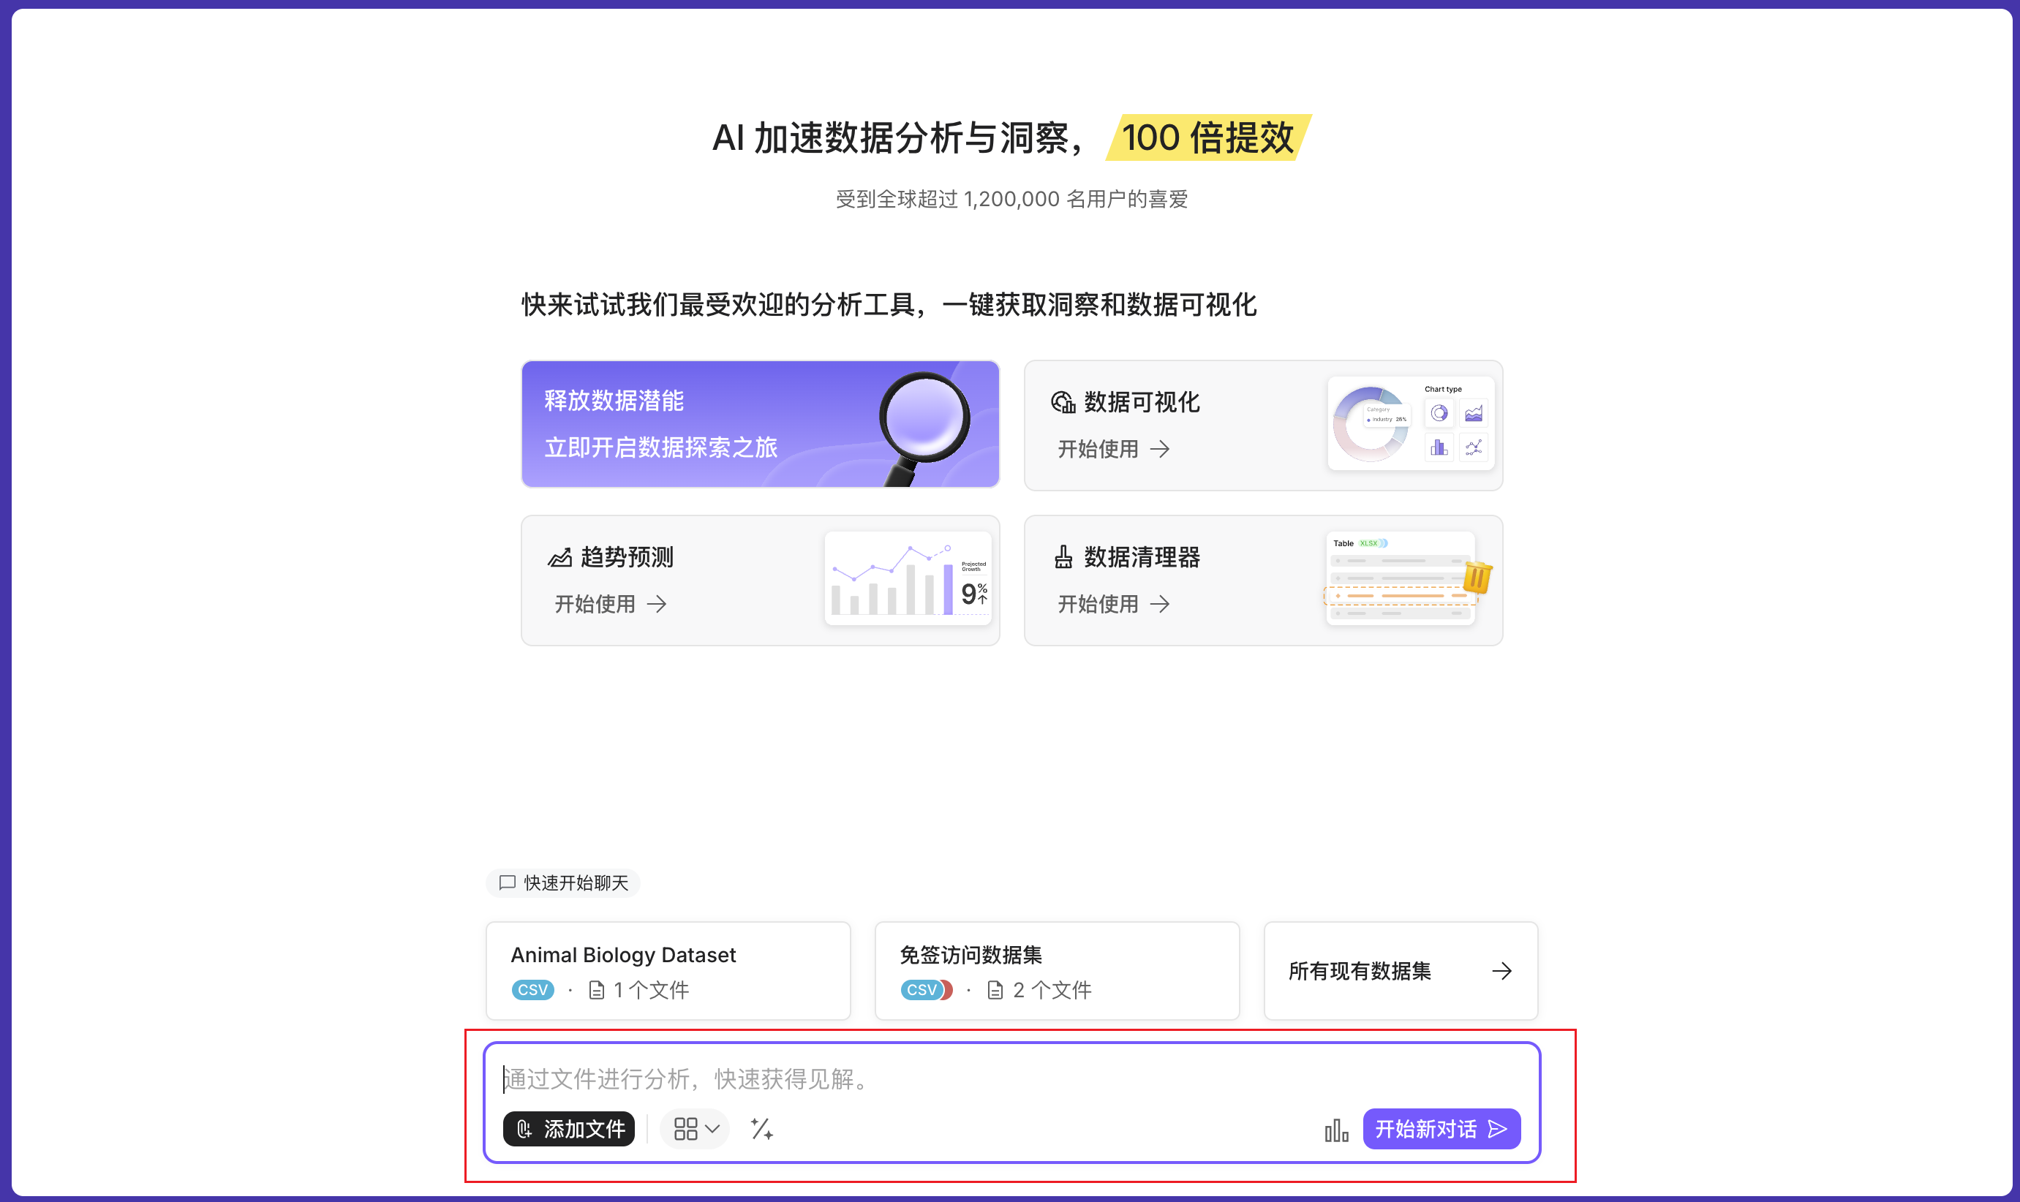2020x1202 pixels.
Task: Click the 数据清理器 broom icon
Action: click(1063, 557)
